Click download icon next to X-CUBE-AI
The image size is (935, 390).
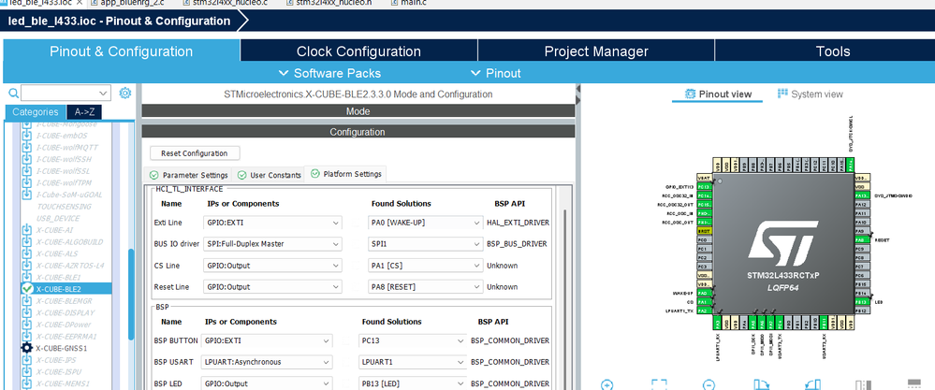pyautogui.click(x=27, y=230)
